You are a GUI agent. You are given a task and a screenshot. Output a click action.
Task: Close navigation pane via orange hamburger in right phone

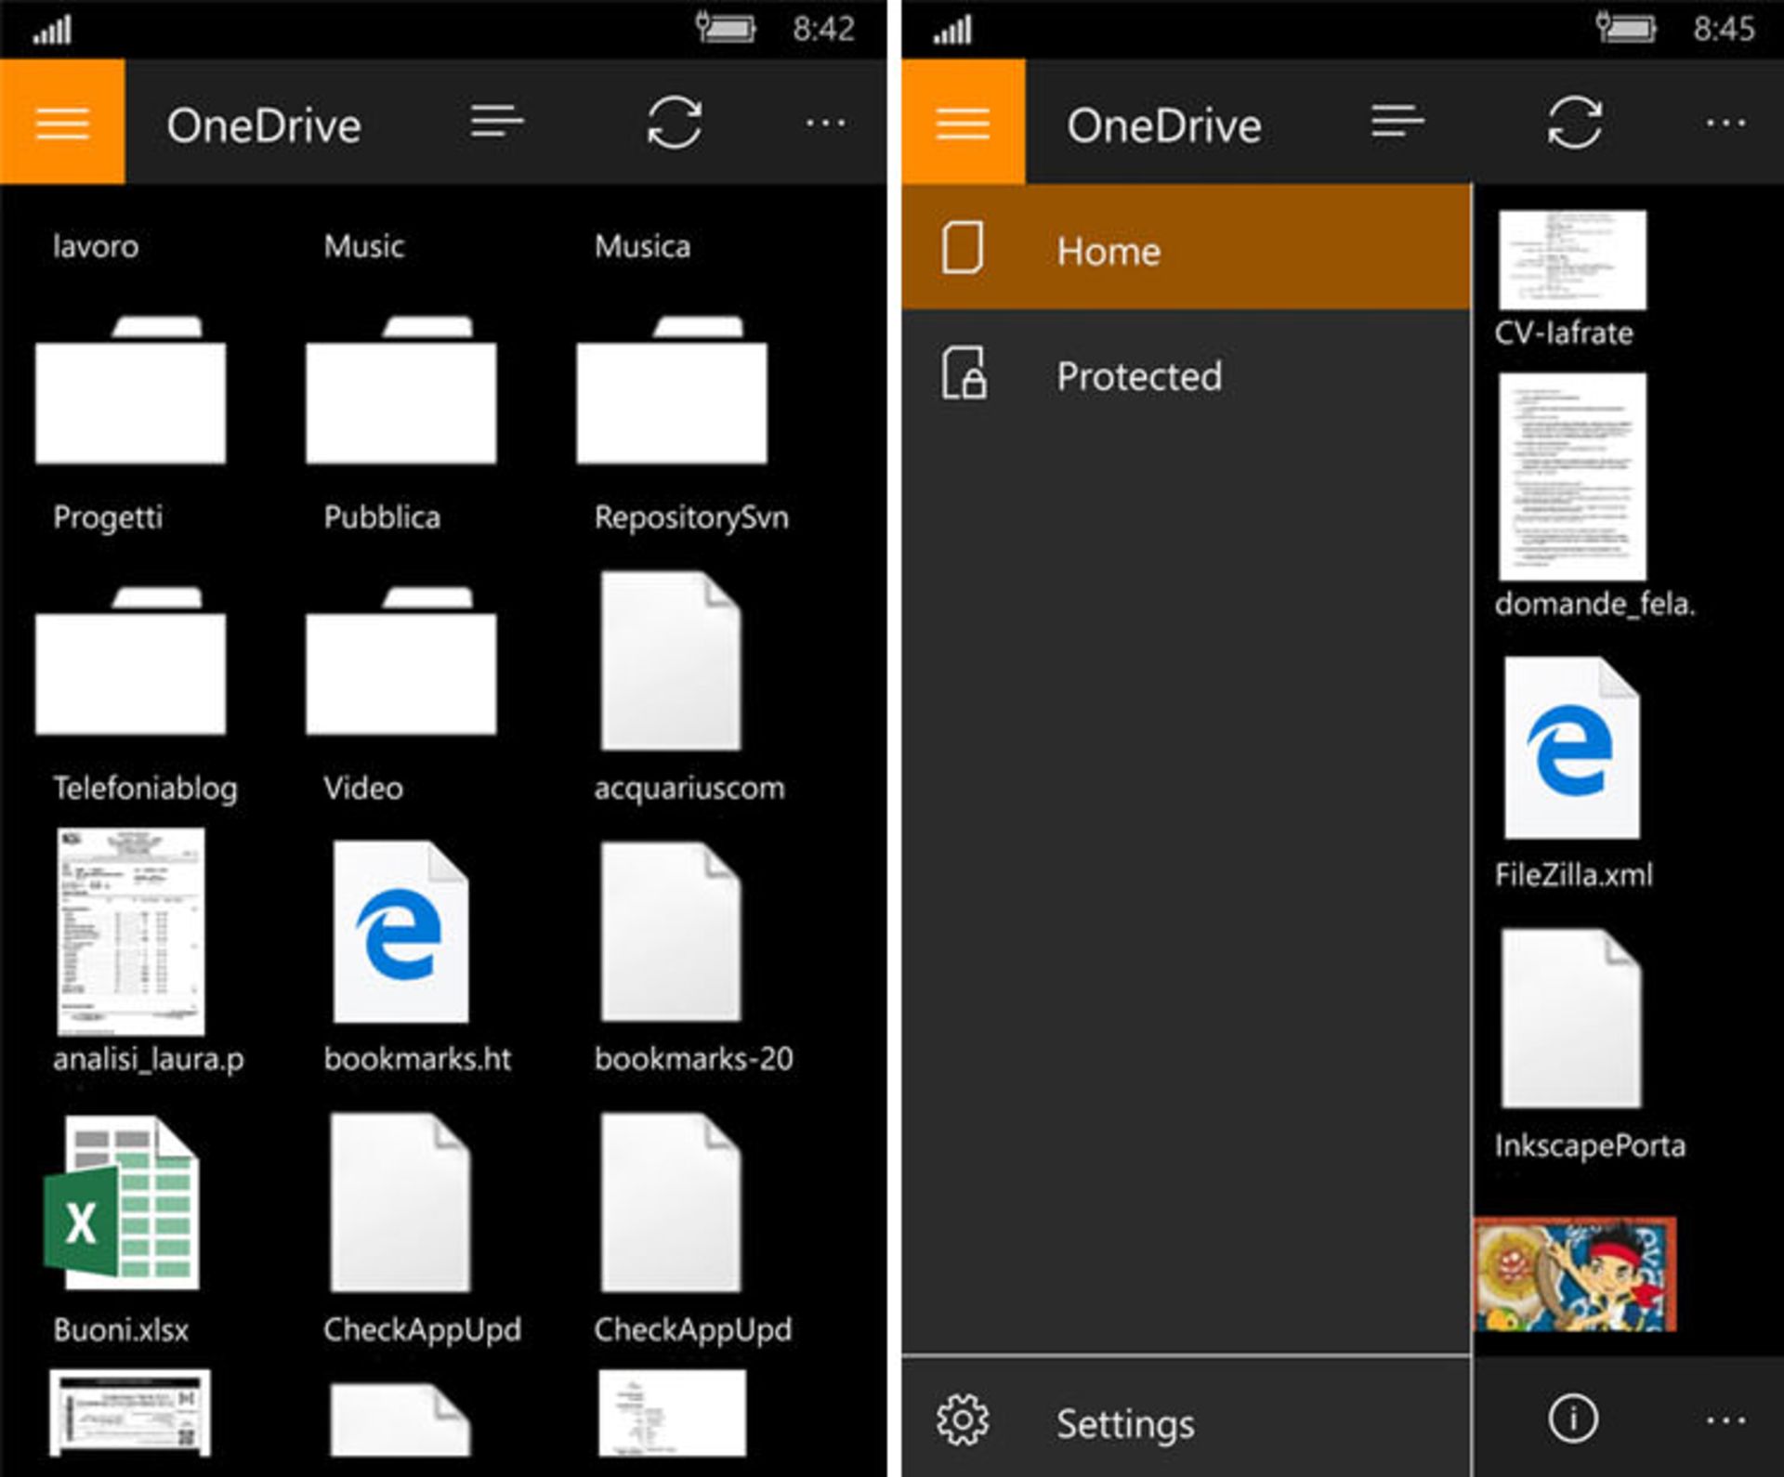pos(963,122)
